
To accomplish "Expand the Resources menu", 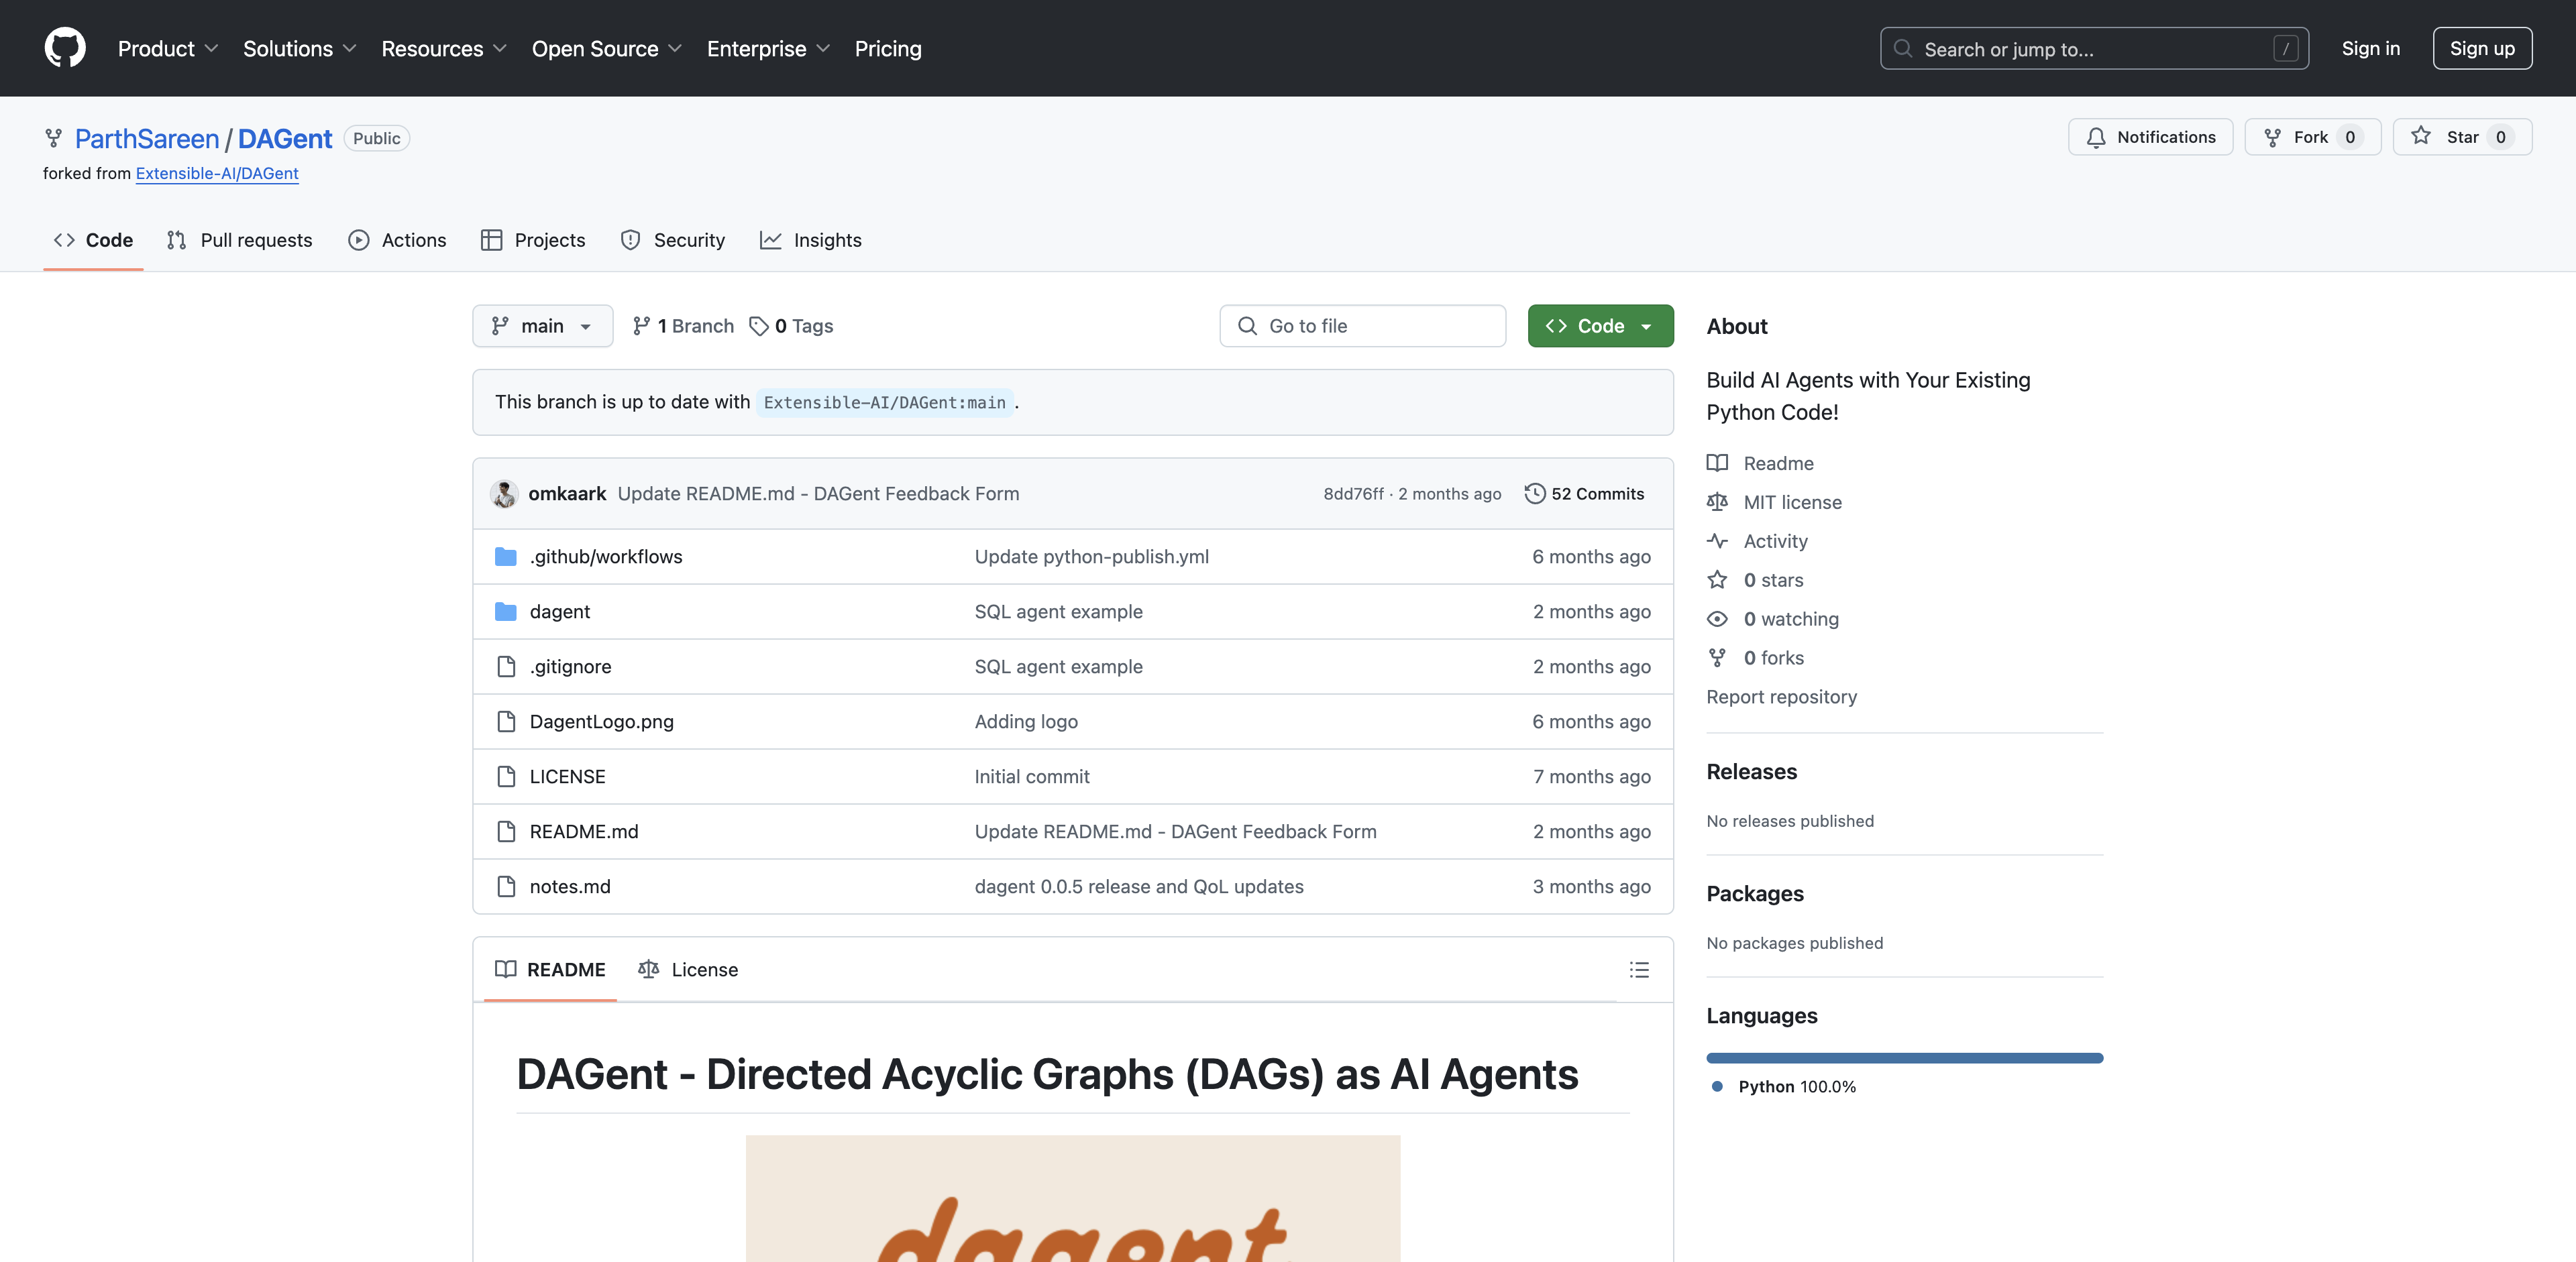I will [x=444, y=48].
